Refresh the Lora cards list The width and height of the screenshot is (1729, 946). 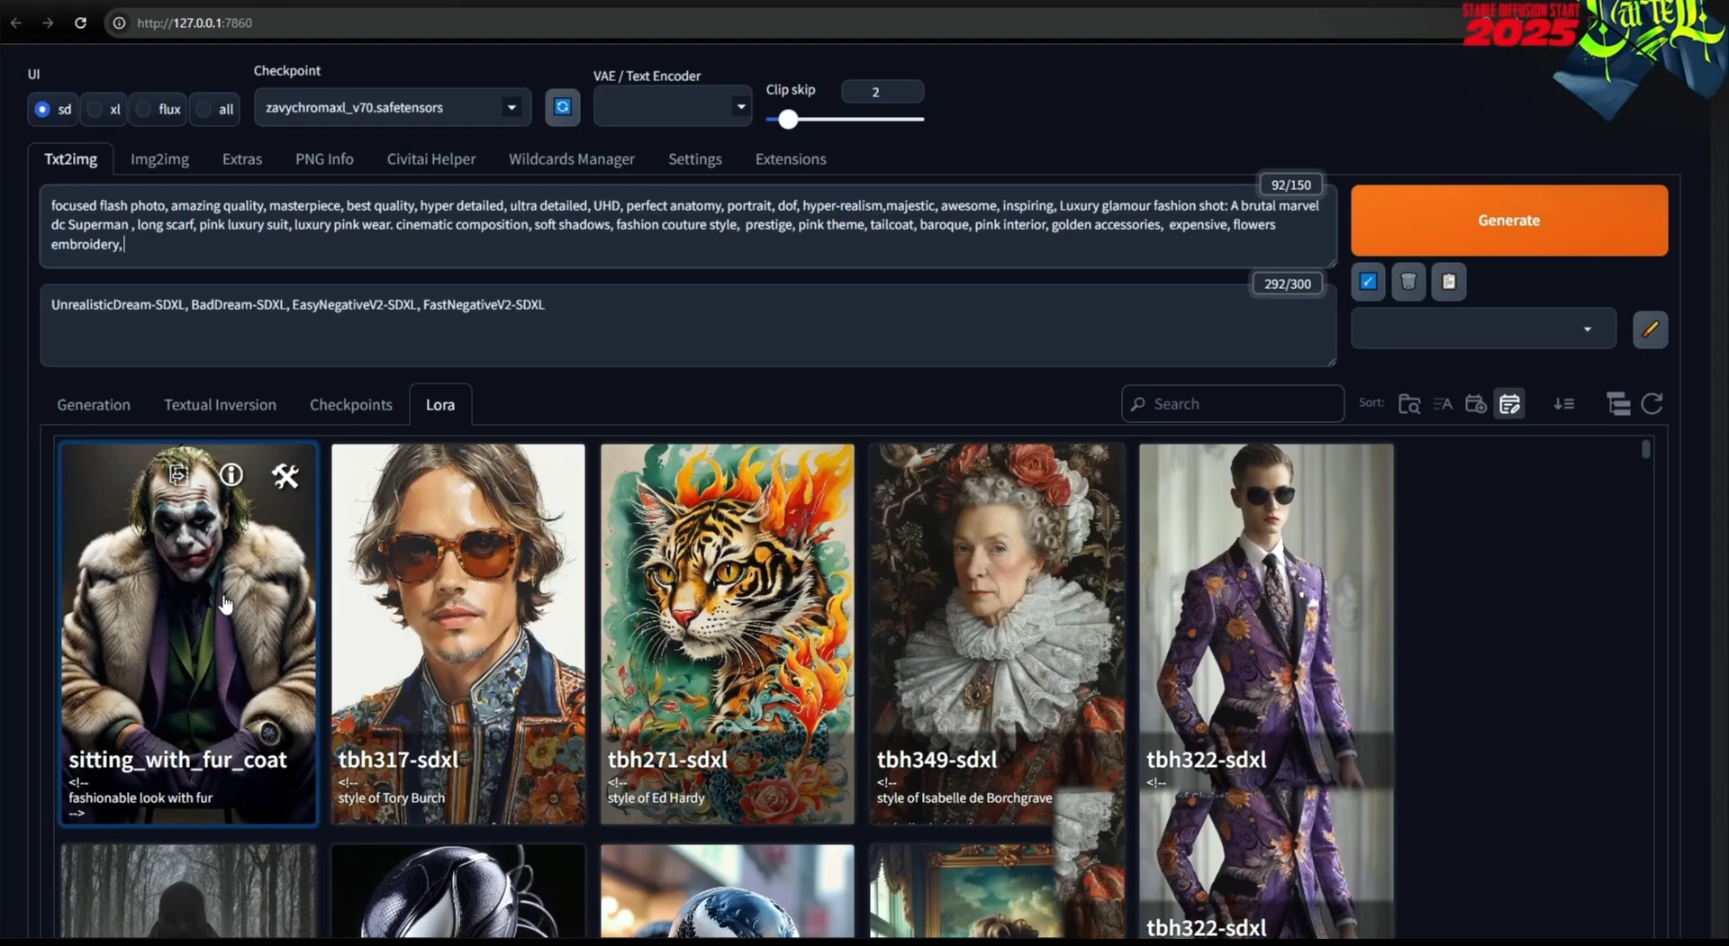click(1652, 404)
